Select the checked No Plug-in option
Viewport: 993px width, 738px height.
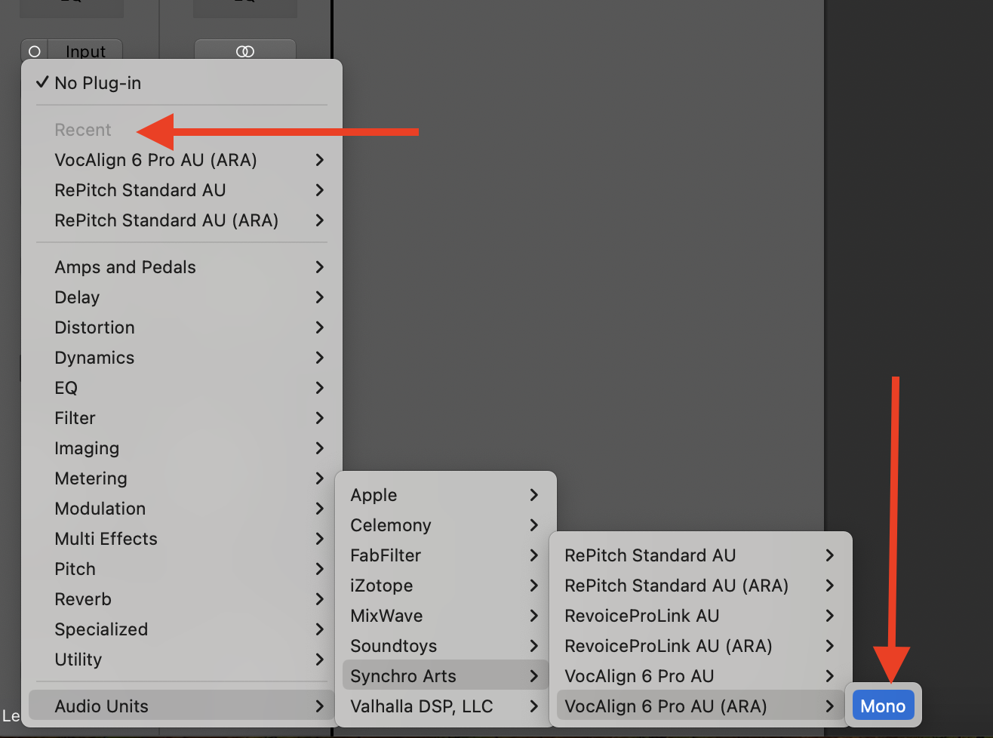98,83
